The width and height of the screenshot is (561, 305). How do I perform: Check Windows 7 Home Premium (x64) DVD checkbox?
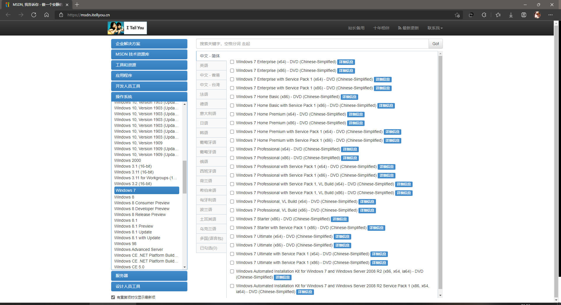232,114
